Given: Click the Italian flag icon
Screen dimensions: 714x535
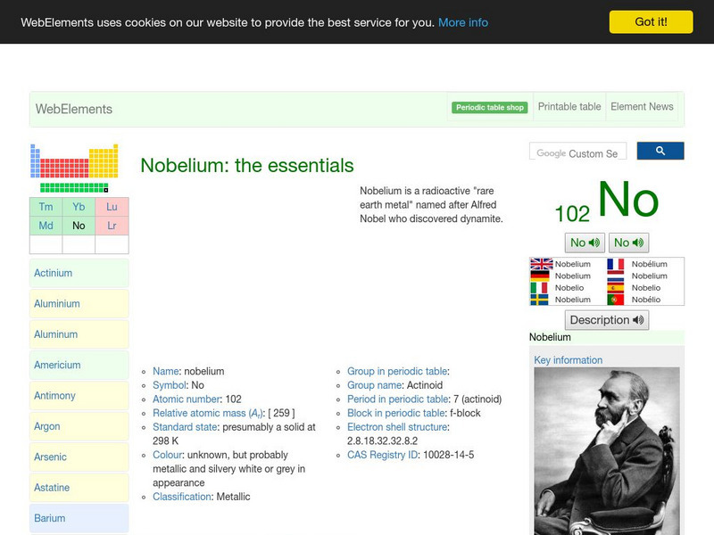Looking at the screenshot, I should click(539, 287).
